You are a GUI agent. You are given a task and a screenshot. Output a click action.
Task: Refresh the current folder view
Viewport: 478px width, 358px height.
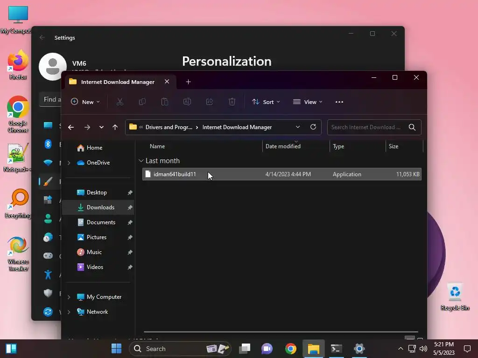point(313,127)
